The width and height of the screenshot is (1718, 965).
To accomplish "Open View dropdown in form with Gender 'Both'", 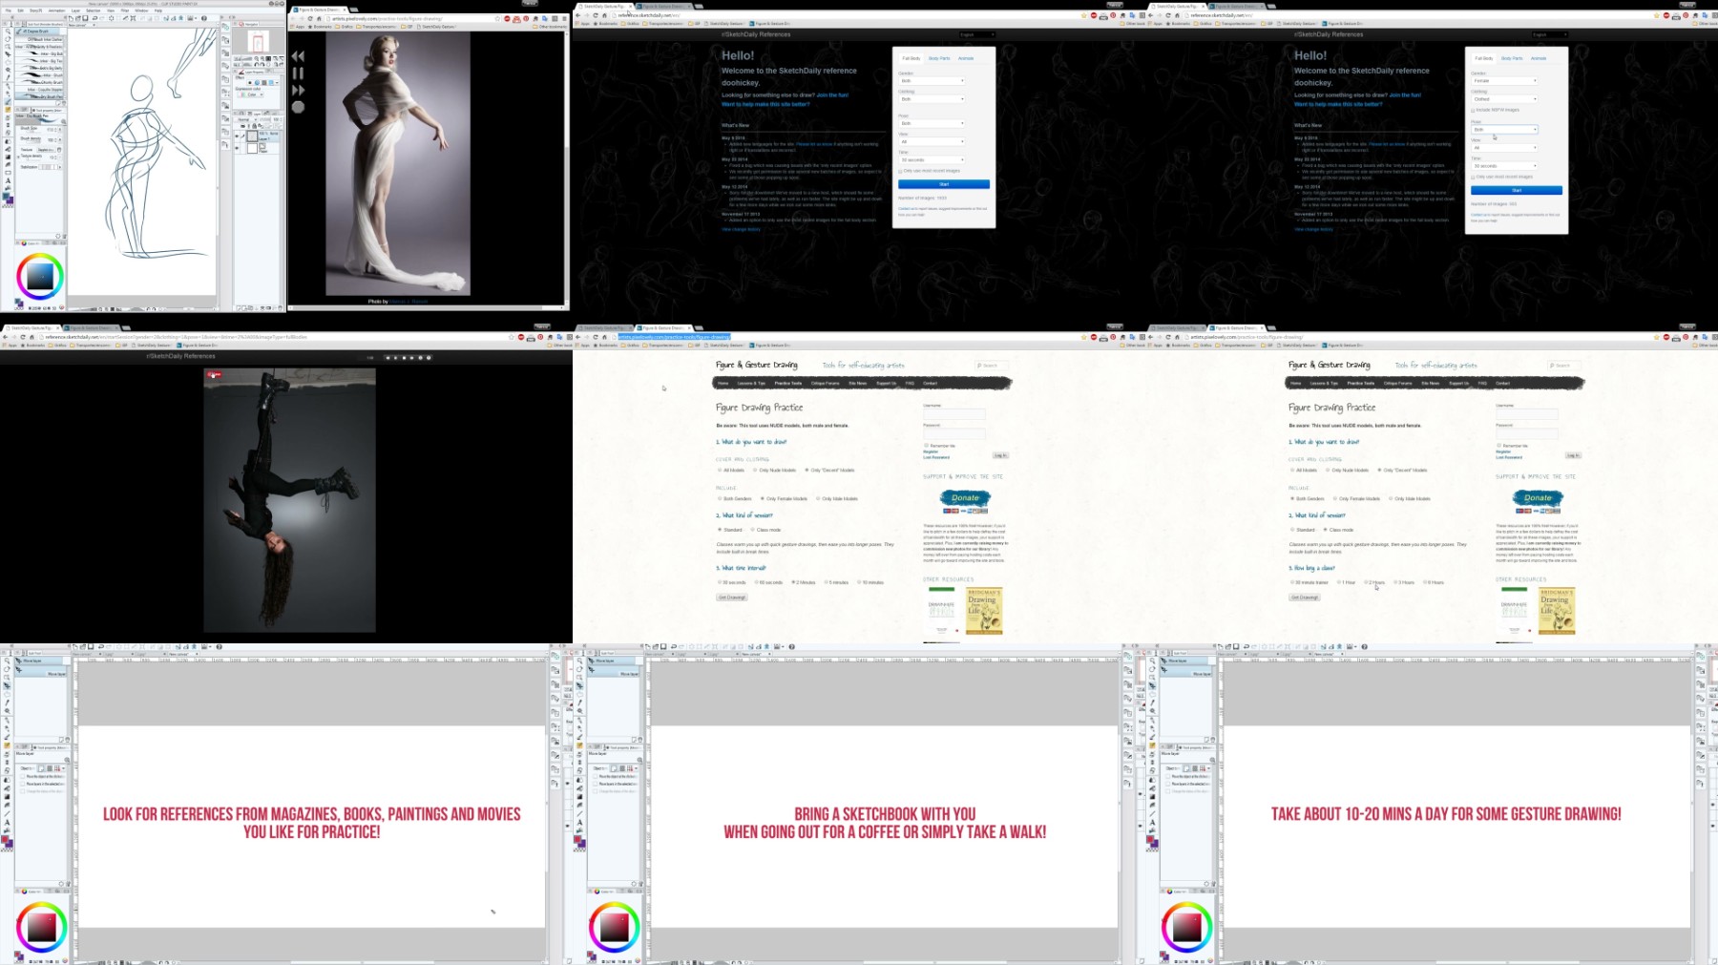I will click(x=932, y=141).
